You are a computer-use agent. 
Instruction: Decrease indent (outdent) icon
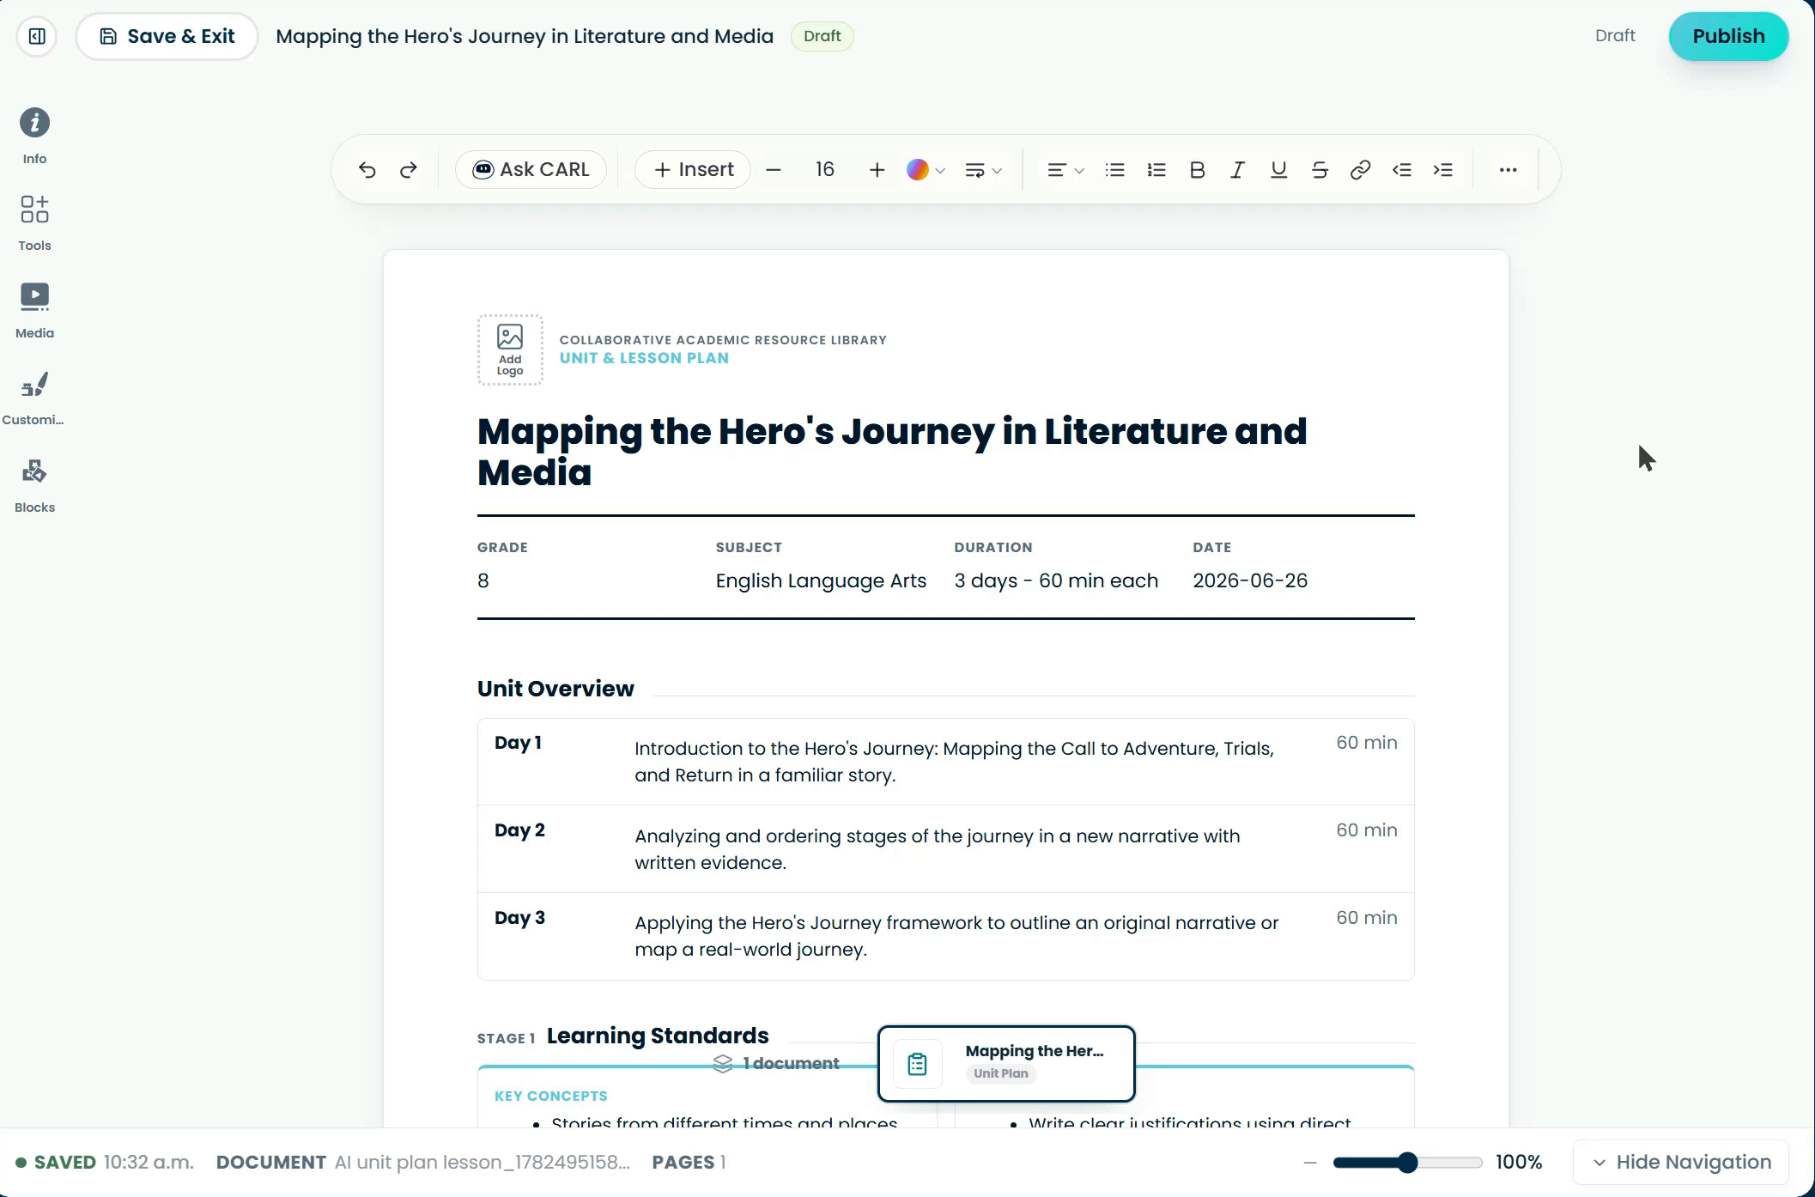[1402, 170]
